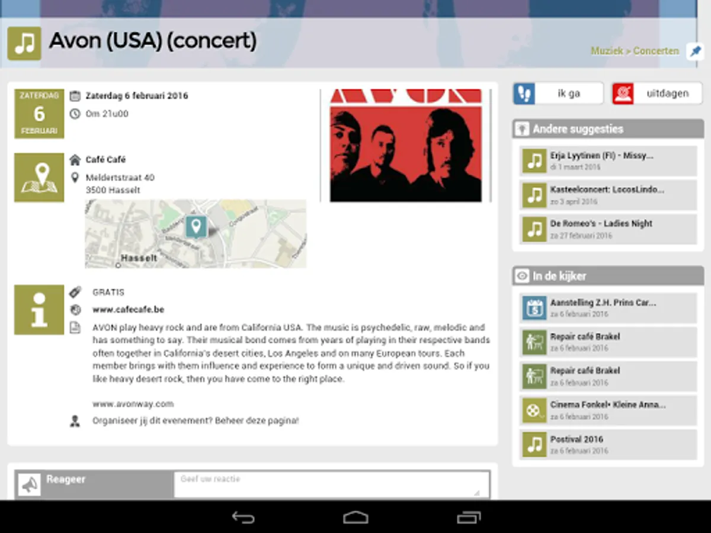Screen dimensions: 711x533
Task: Click the megaphone icon next to Reageer
Action: 29,485
